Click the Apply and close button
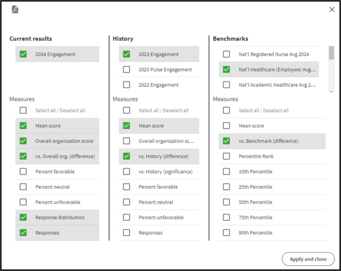This screenshot has height=271, width=341. [308, 259]
